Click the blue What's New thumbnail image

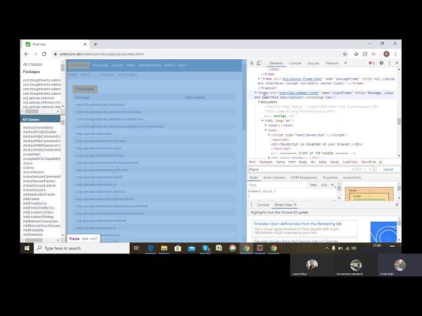pyautogui.click(x=384, y=232)
